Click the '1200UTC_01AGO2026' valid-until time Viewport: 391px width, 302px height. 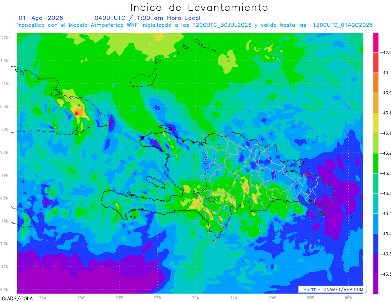coord(343,25)
